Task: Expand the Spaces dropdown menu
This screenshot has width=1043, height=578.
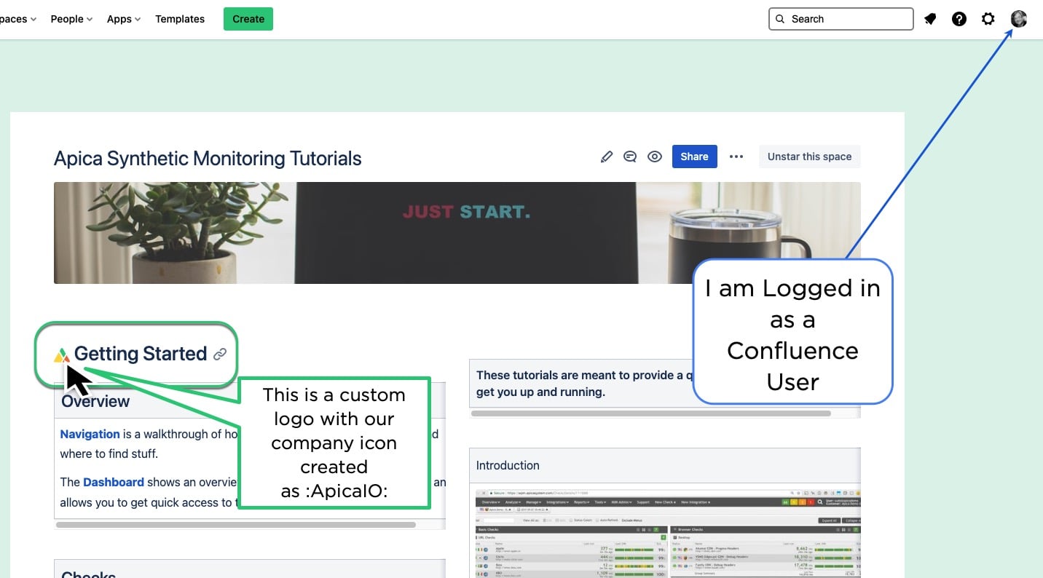Action: [17, 19]
